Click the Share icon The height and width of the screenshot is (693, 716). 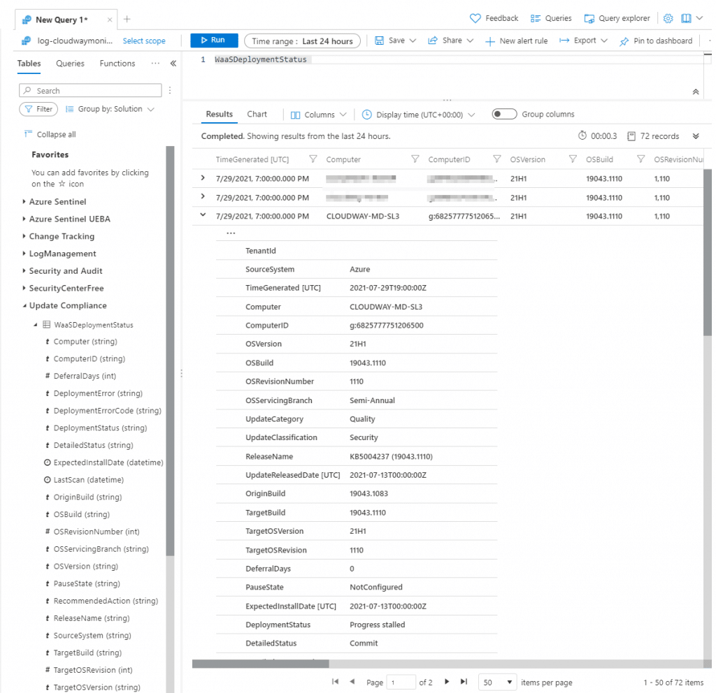(x=432, y=41)
